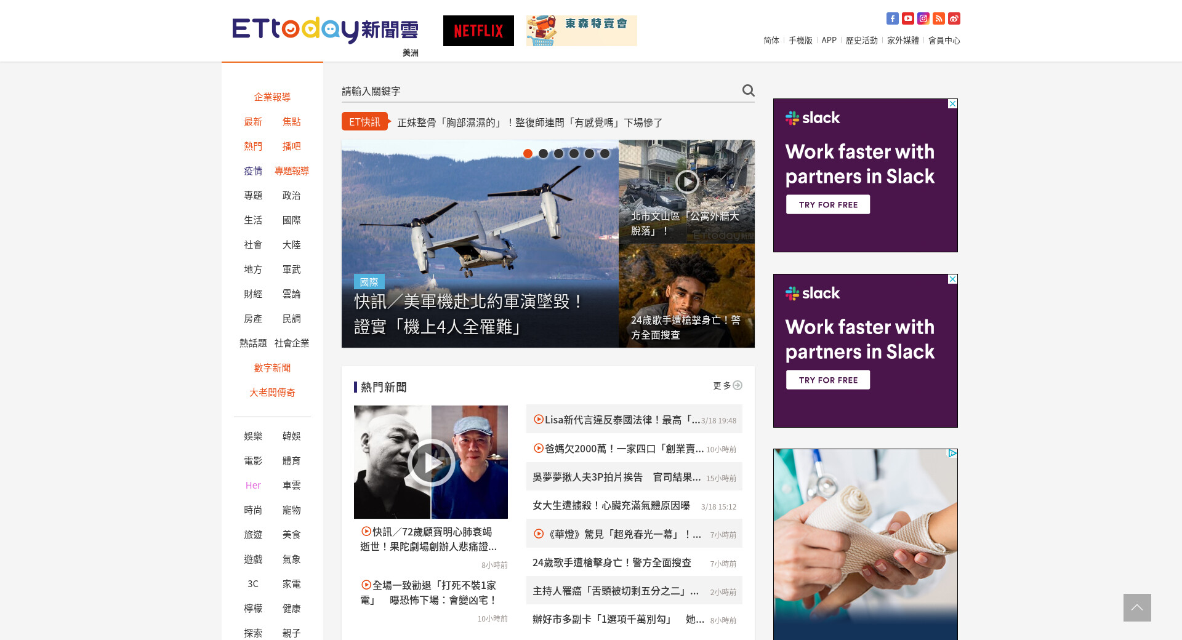1182x640 pixels.
Task: Open the 數字新聞 sidebar section
Action: [272, 368]
